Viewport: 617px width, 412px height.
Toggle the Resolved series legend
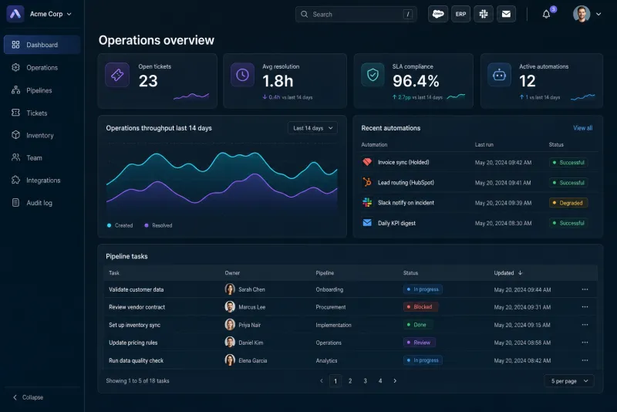tap(158, 225)
